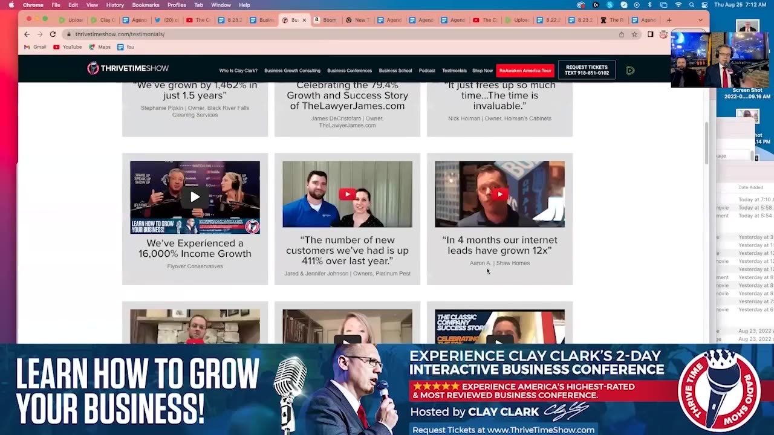This screenshot has height=435, width=774.
Task: Open The Classic Company success story thumbnail
Action: point(499,326)
